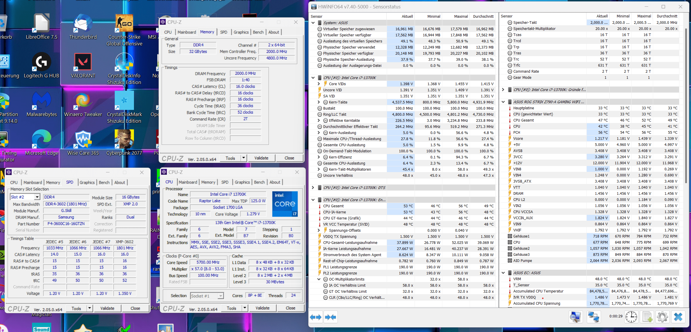This screenshot has height=332, width=691.
Task: Expand the Core VIDs row
Action: click(319, 84)
